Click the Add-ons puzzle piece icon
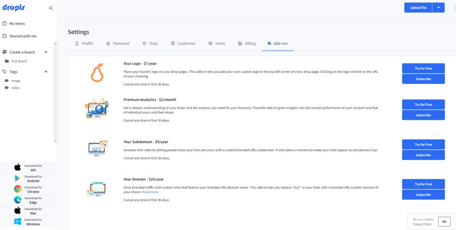456x230 pixels. click(269, 43)
